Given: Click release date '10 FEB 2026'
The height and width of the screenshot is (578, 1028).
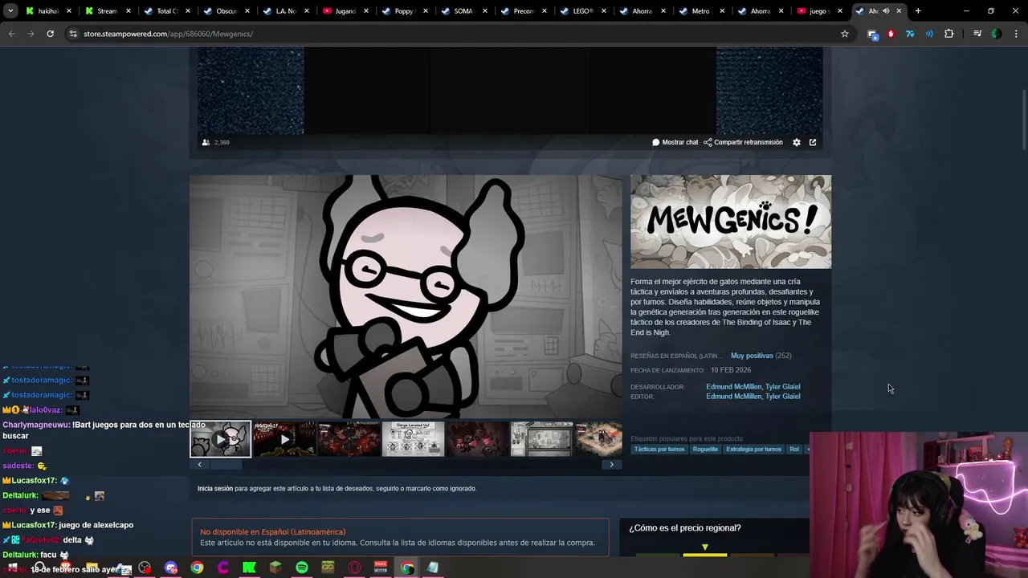Looking at the screenshot, I should [x=731, y=370].
